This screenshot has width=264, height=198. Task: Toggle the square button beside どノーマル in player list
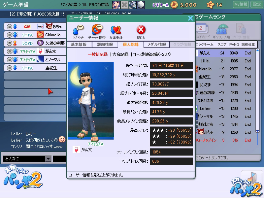(x=10, y=60)
